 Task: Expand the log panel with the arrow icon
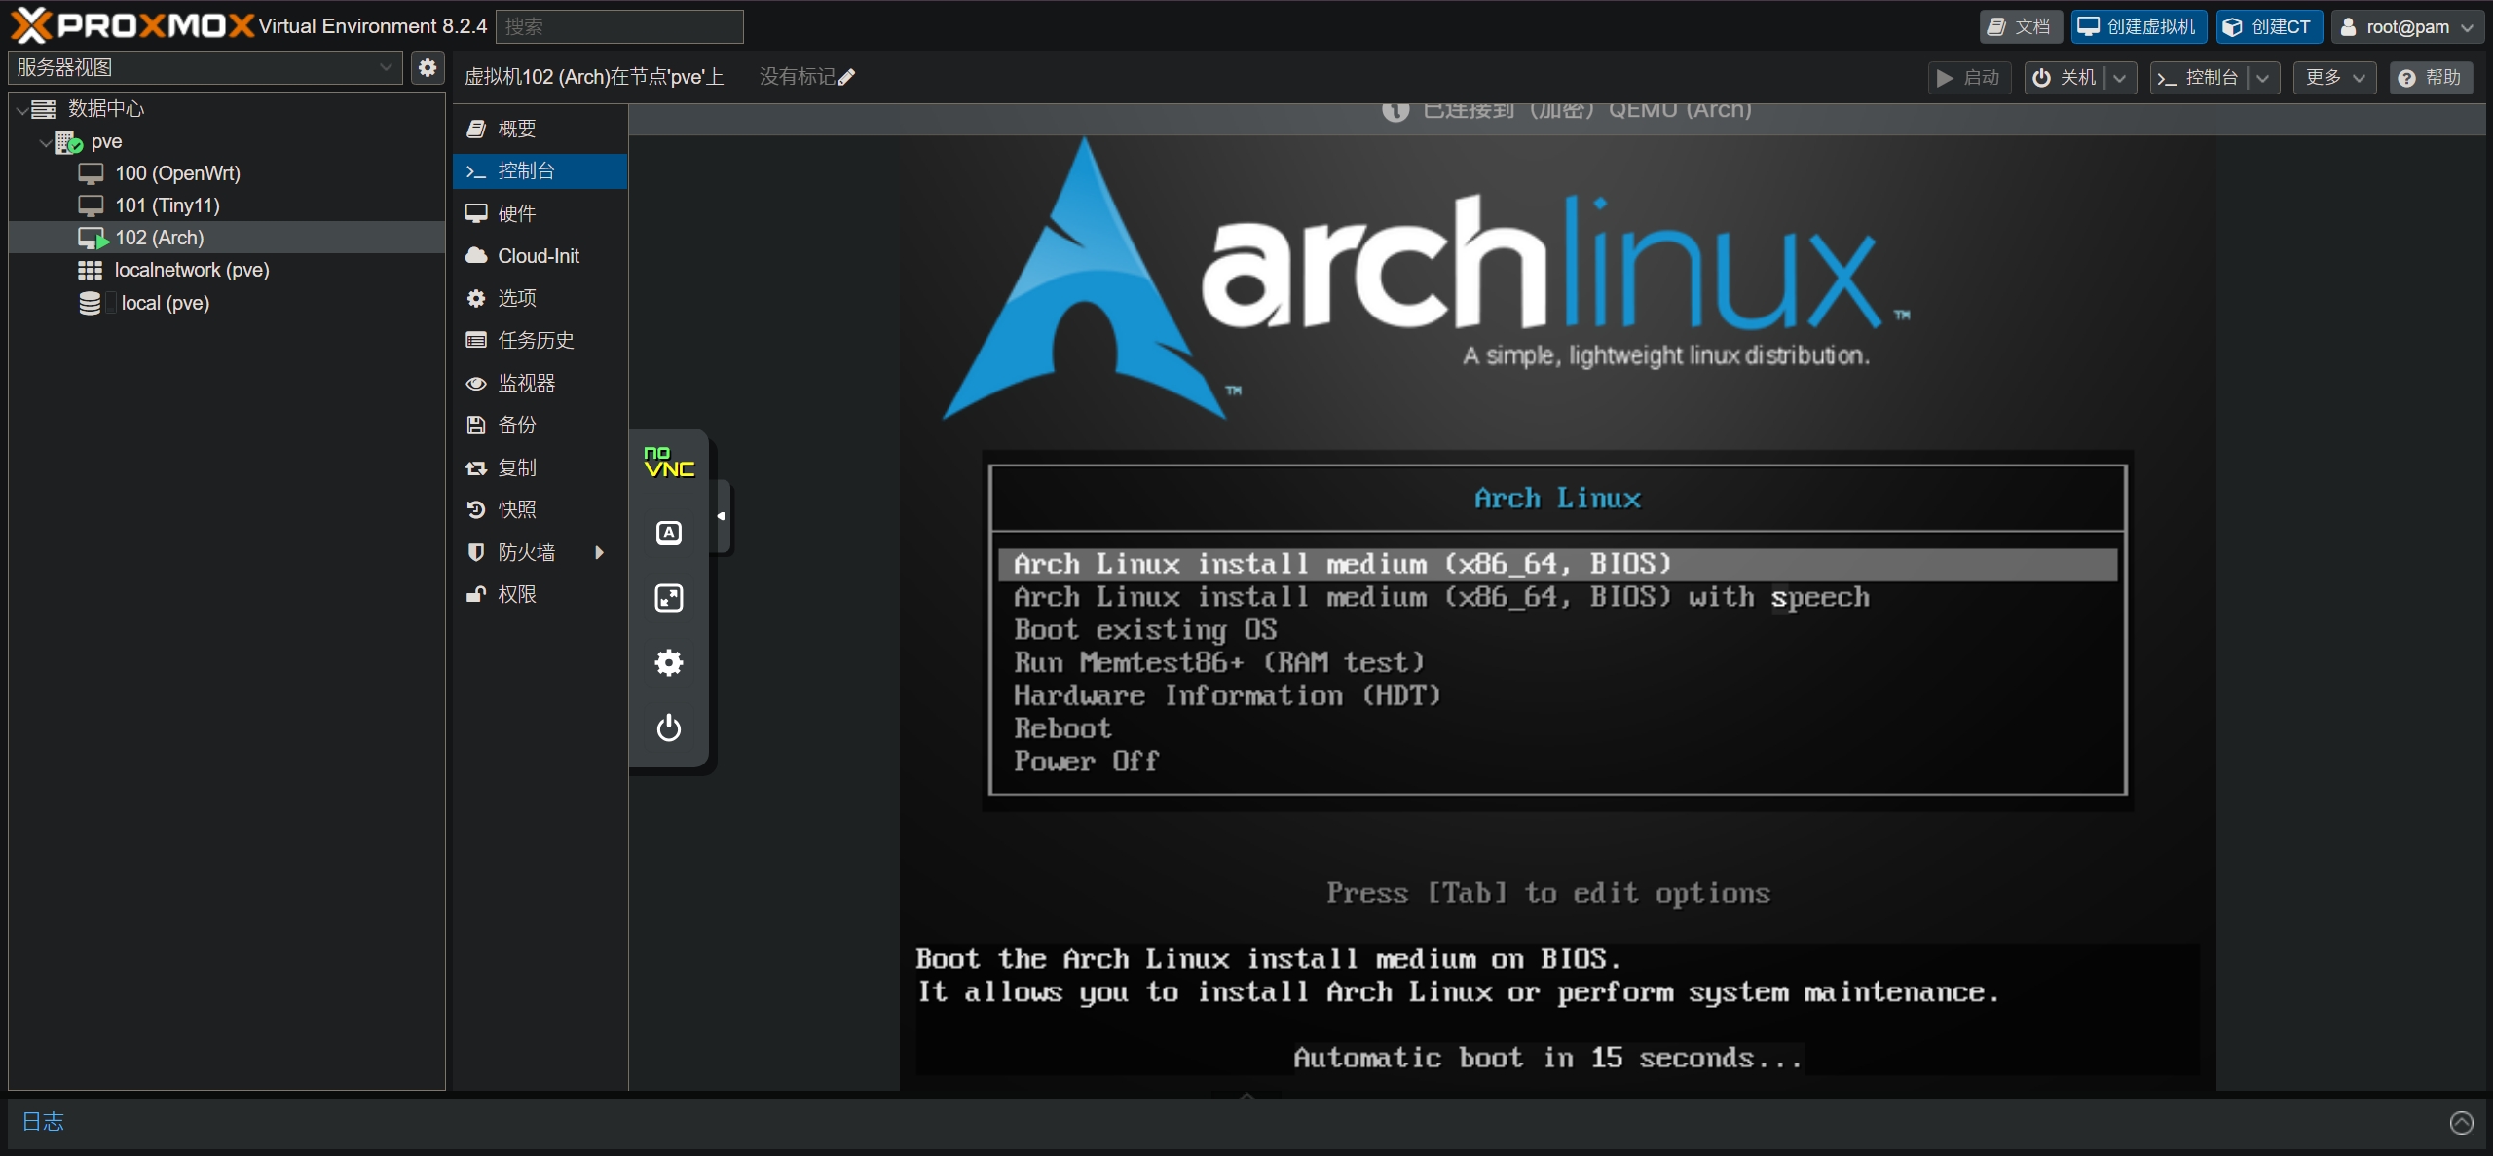2461,1122
